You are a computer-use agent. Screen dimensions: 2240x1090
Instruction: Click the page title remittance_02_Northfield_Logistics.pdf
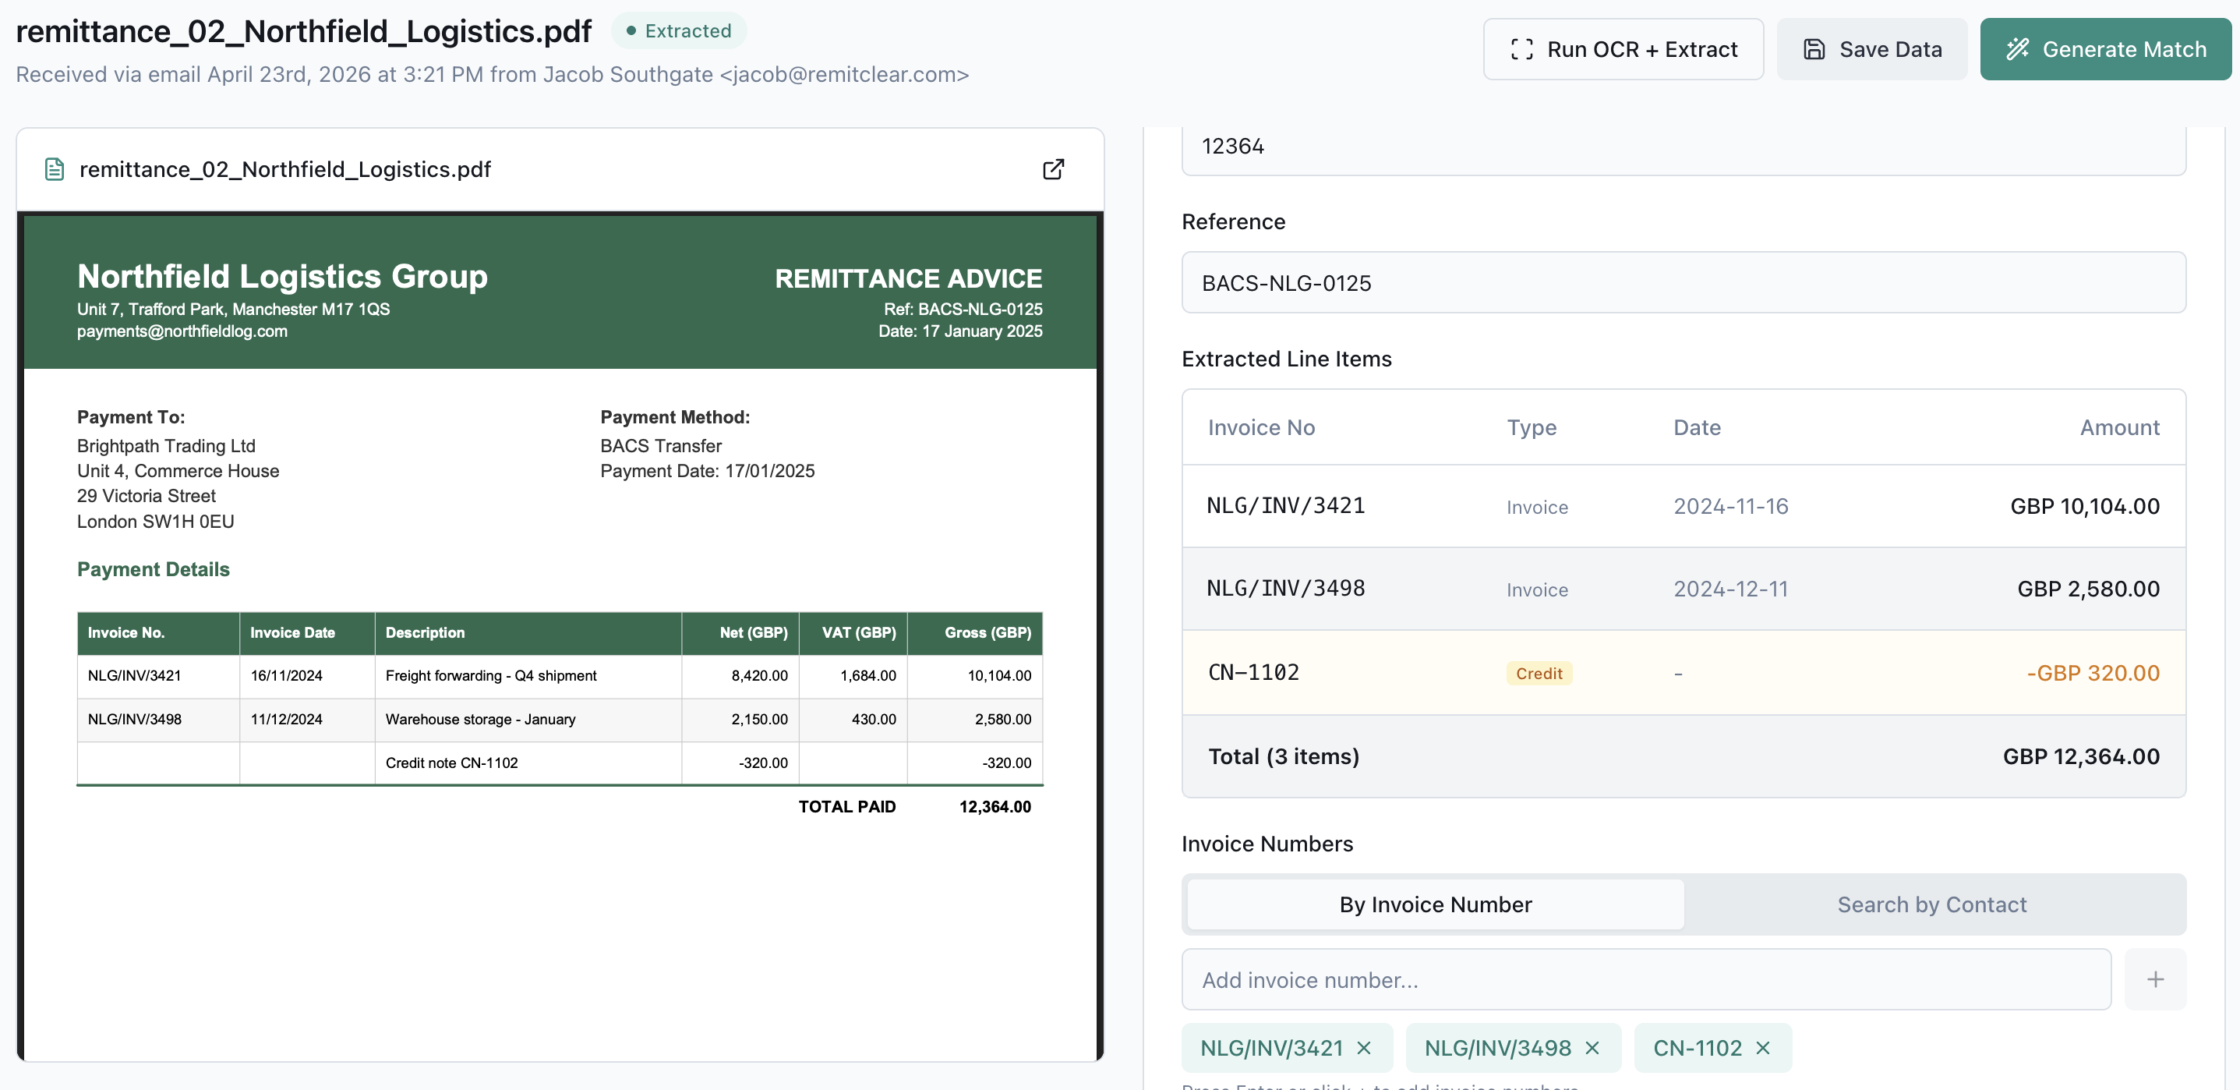[x=303, y=30]
